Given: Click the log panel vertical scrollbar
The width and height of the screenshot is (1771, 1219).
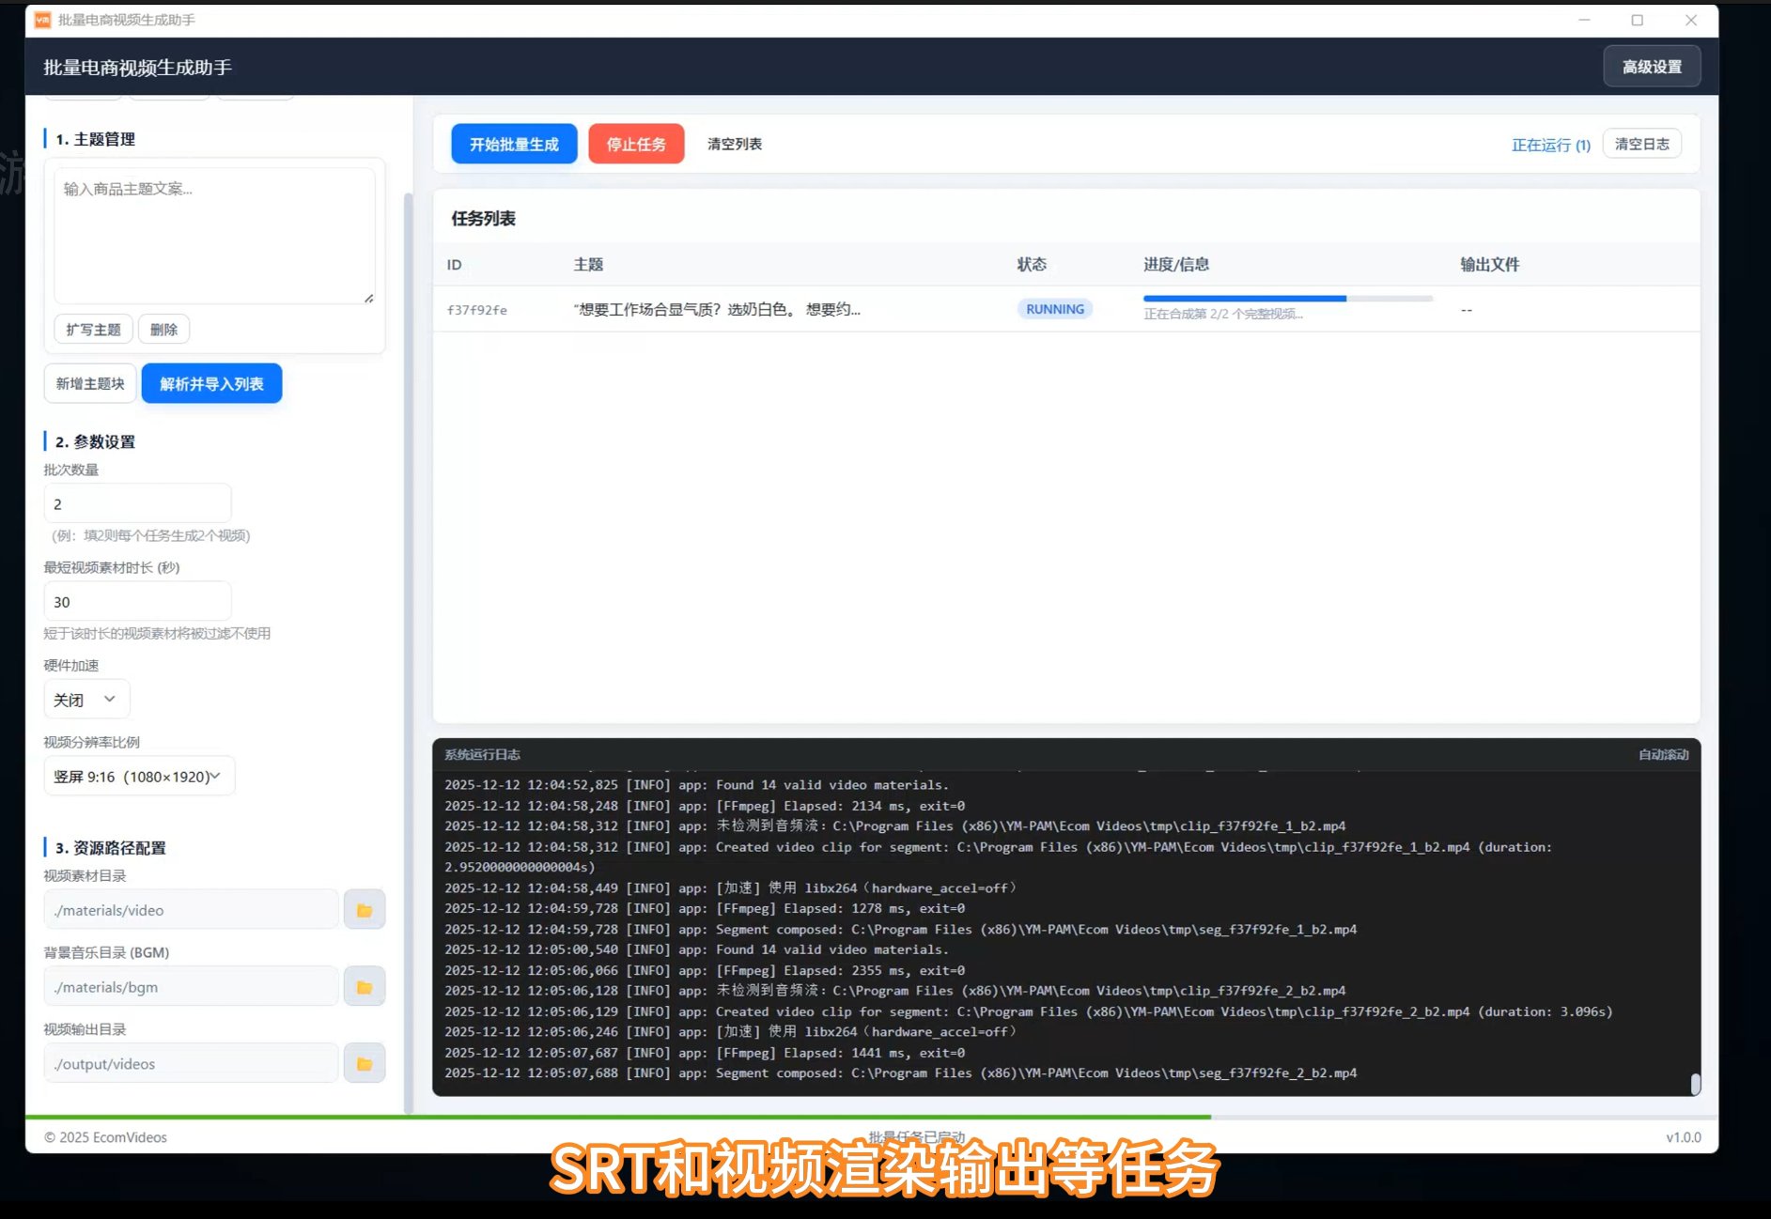Looking at the screenshot, I should pos(1695,1084).
